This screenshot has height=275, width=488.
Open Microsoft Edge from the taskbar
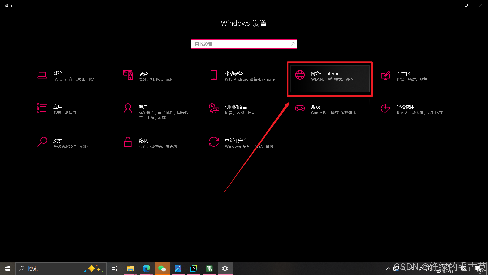(146, 269)
